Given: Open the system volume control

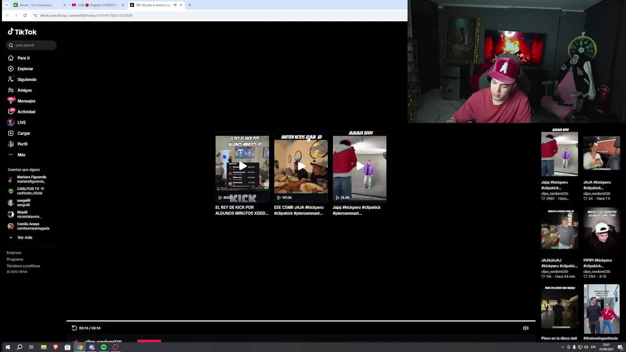Looking at the screenshot, I should click(586, 347).
